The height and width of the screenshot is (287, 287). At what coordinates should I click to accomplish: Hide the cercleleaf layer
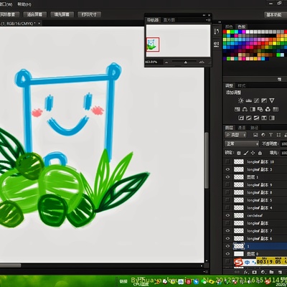pos(227,215)
